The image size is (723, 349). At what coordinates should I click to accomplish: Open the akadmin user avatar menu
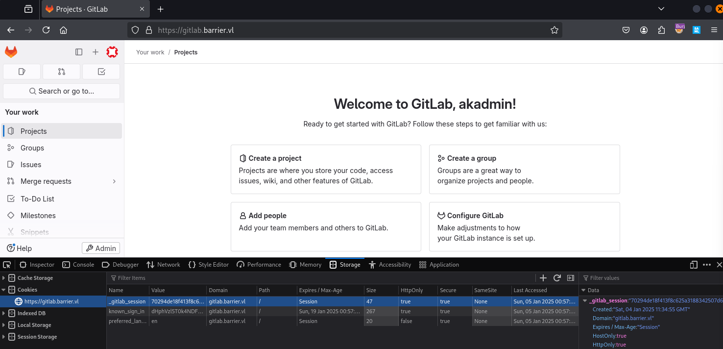coord(112,52)
